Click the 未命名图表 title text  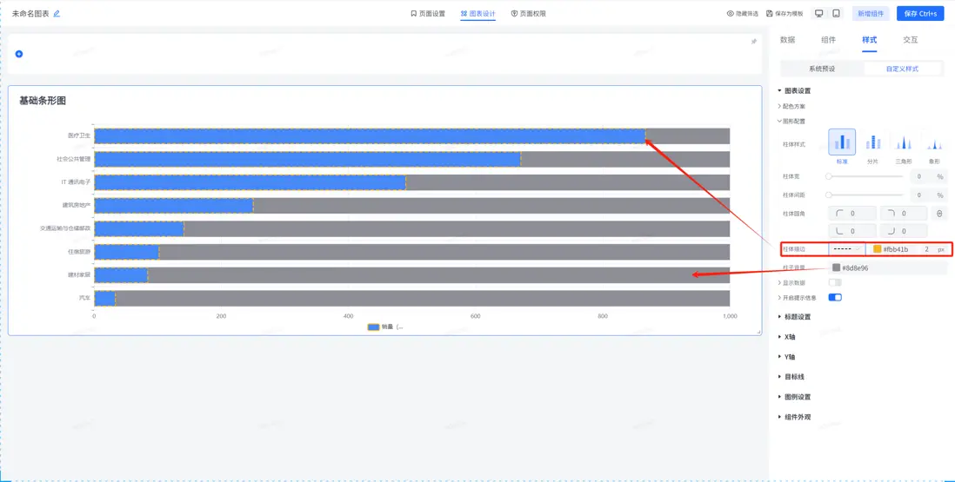pos(30,13)
